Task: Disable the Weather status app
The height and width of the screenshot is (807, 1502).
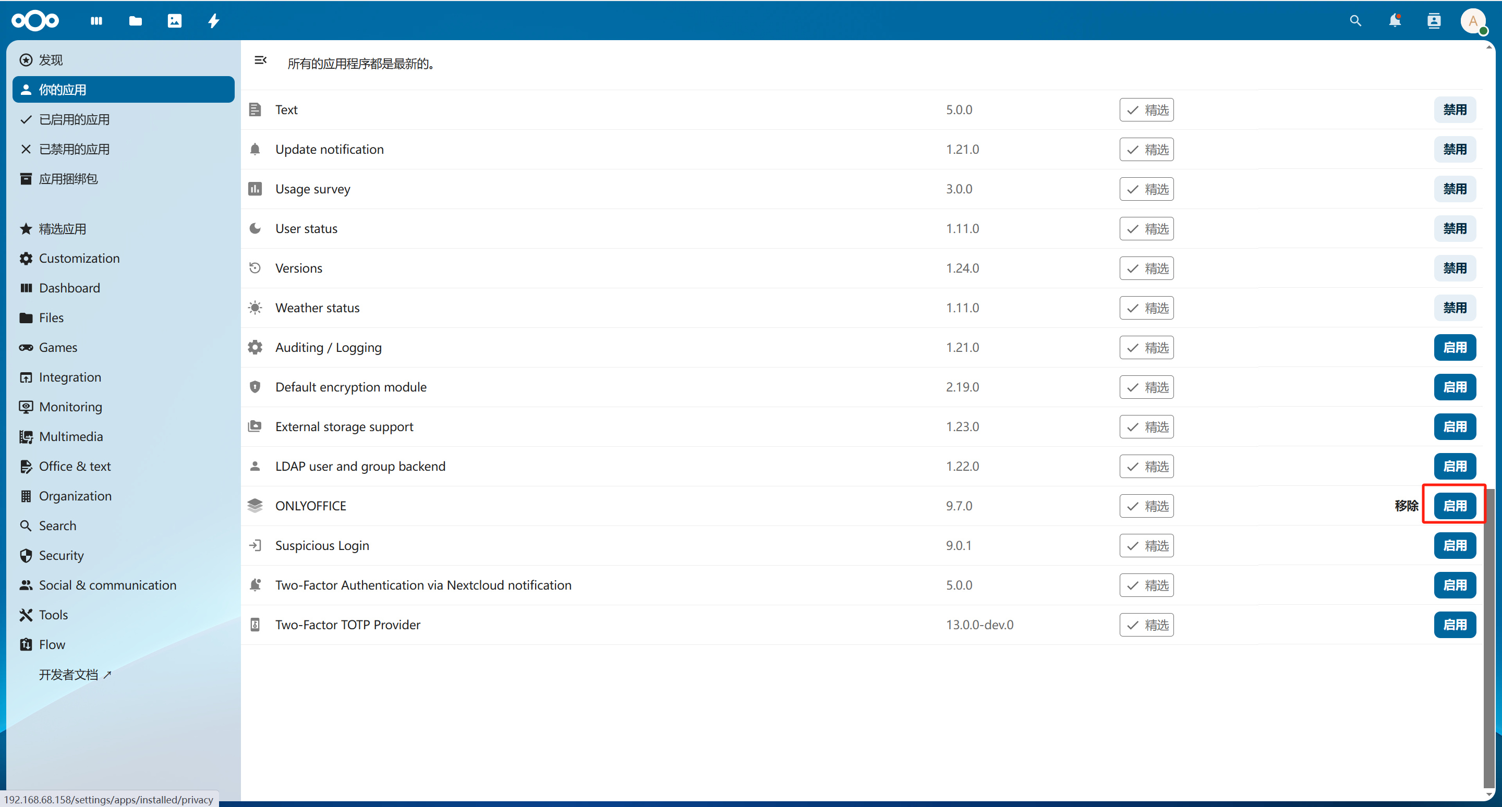Action: click(1454, 308)
